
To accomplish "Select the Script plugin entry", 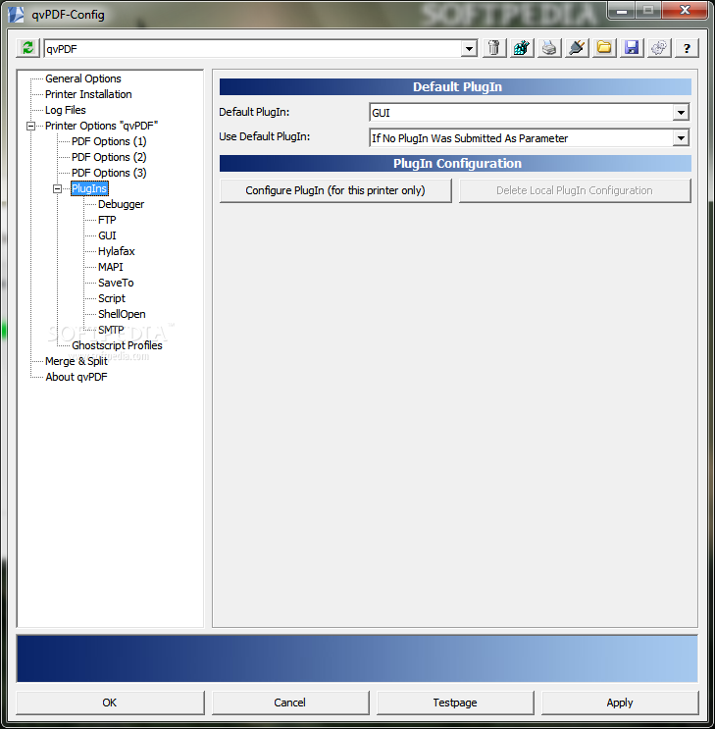I will [112, 298].
